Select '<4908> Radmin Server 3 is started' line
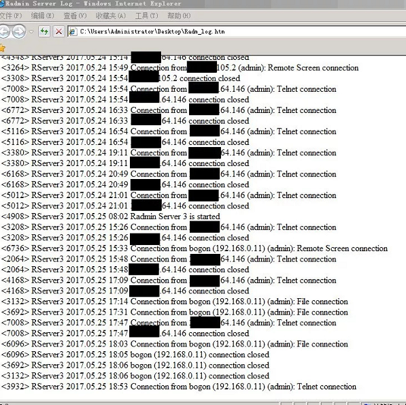This screenshot has height=405, width=406. coord(111,216)
